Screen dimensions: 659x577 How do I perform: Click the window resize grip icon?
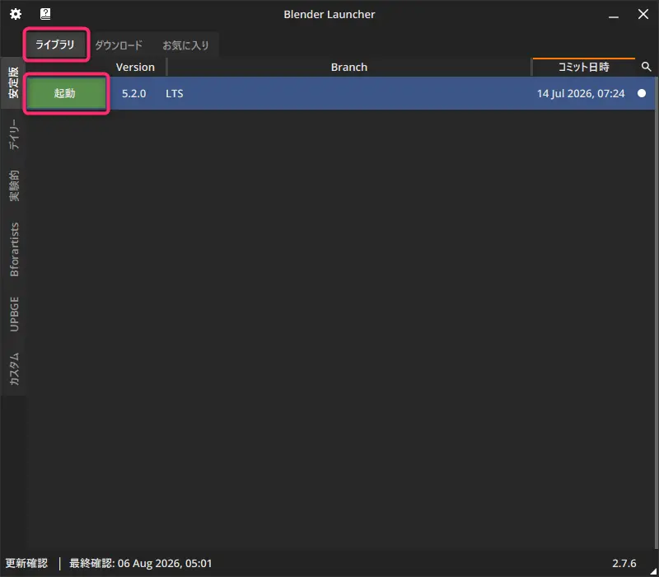653,571
